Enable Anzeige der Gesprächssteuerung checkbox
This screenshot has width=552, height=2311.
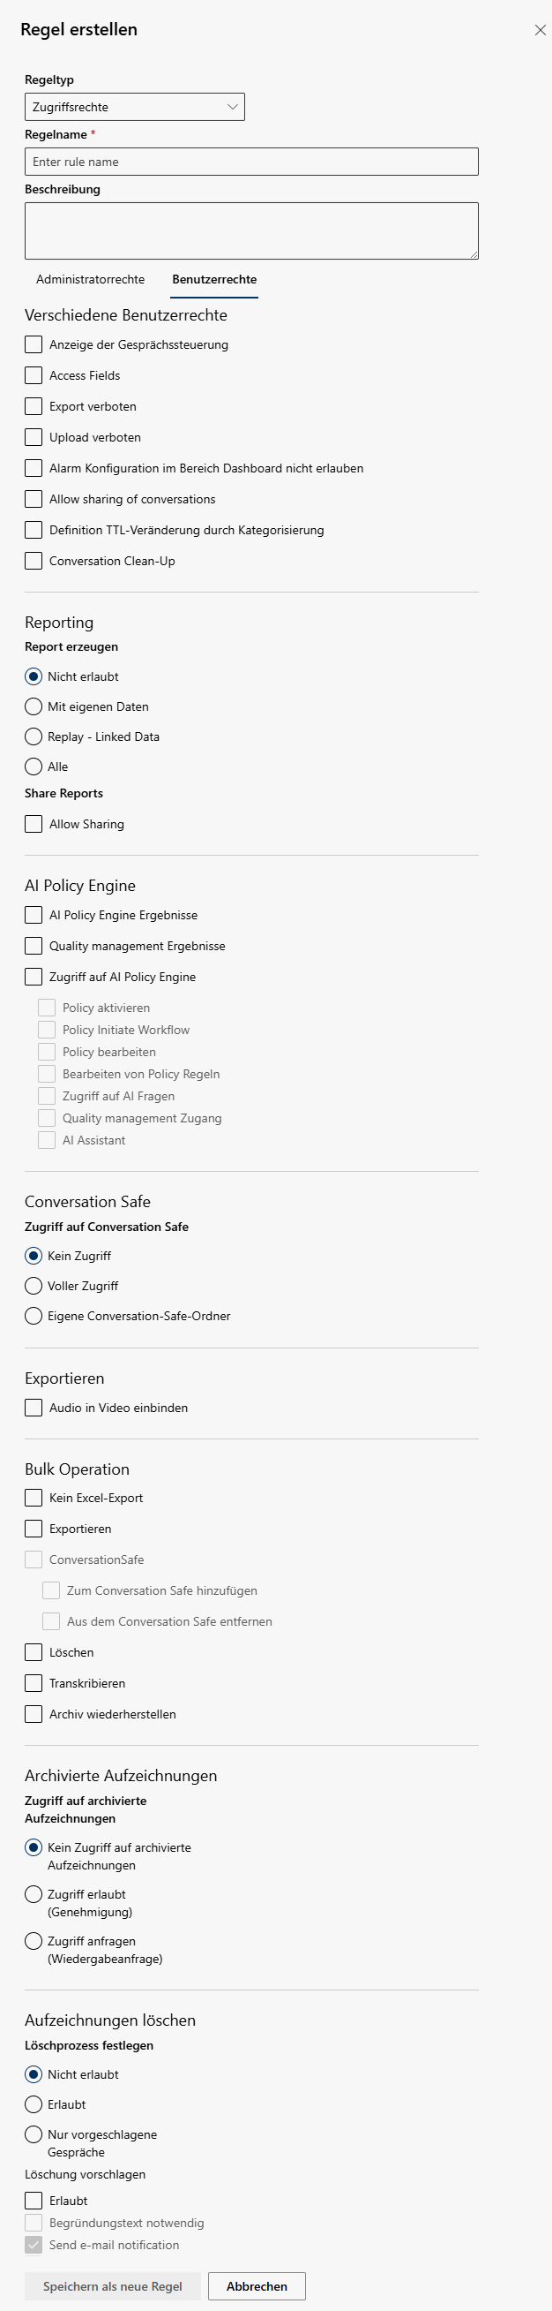34,344
